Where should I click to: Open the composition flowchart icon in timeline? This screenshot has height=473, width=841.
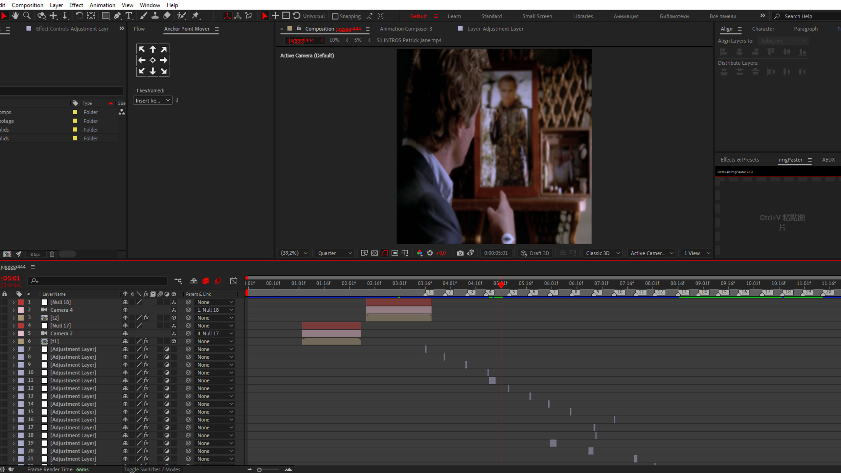tap(178, 281)
